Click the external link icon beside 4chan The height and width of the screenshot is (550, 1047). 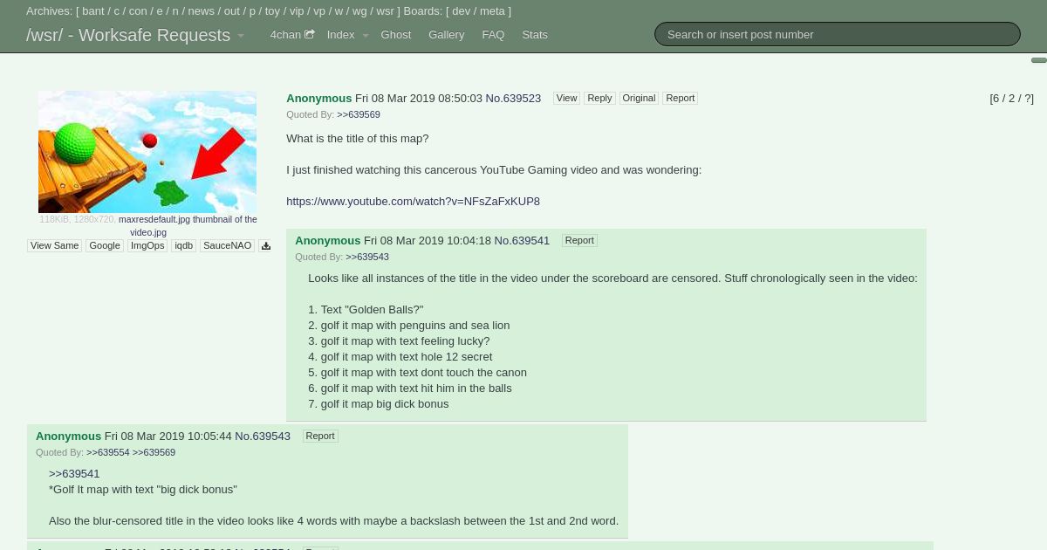(309, 35)
